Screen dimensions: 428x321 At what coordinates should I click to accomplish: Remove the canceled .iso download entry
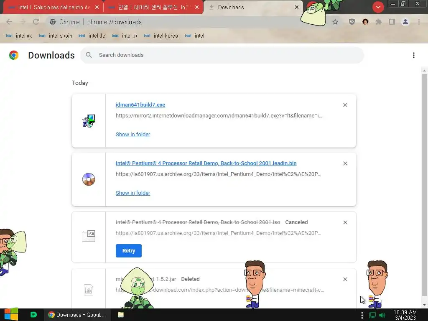click(x=345, y=222)
